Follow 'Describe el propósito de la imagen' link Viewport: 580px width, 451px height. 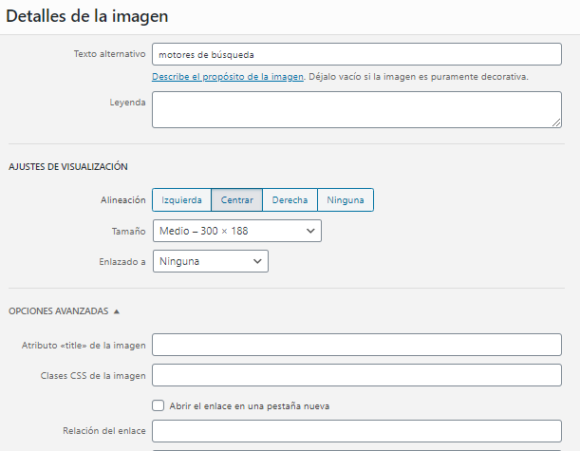[x=227, y=76]
